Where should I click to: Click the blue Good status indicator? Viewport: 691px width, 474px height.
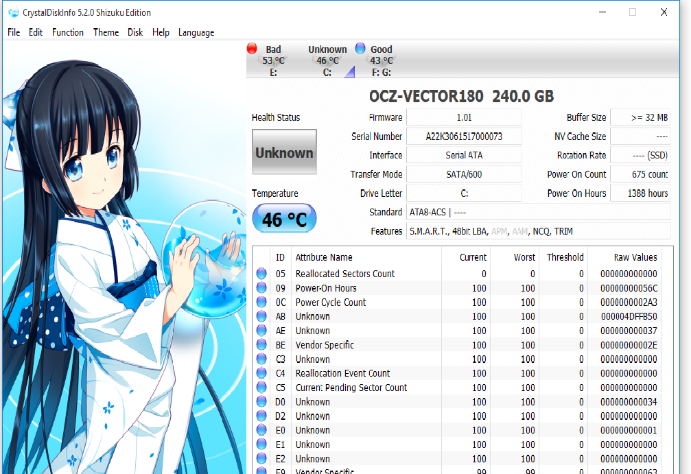coord(360,47)
